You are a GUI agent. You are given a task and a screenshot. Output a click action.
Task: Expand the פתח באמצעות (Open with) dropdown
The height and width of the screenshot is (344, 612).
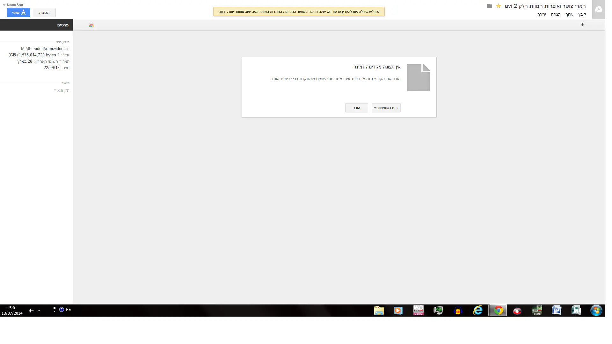pyautogui.click(x=386, y=108)
